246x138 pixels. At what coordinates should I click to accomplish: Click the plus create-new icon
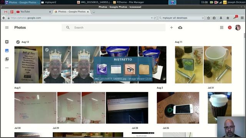point(171,28)
